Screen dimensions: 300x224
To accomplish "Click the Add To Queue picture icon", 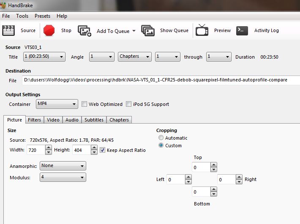I will (85, 31).
